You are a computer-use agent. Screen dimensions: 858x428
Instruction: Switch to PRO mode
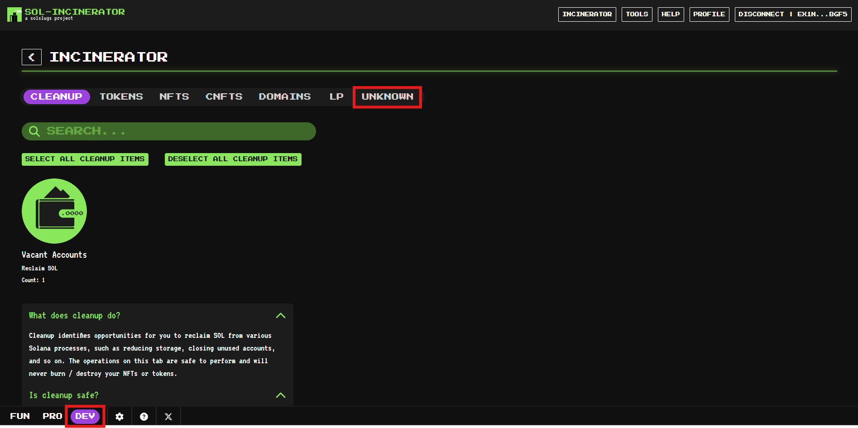52,416
